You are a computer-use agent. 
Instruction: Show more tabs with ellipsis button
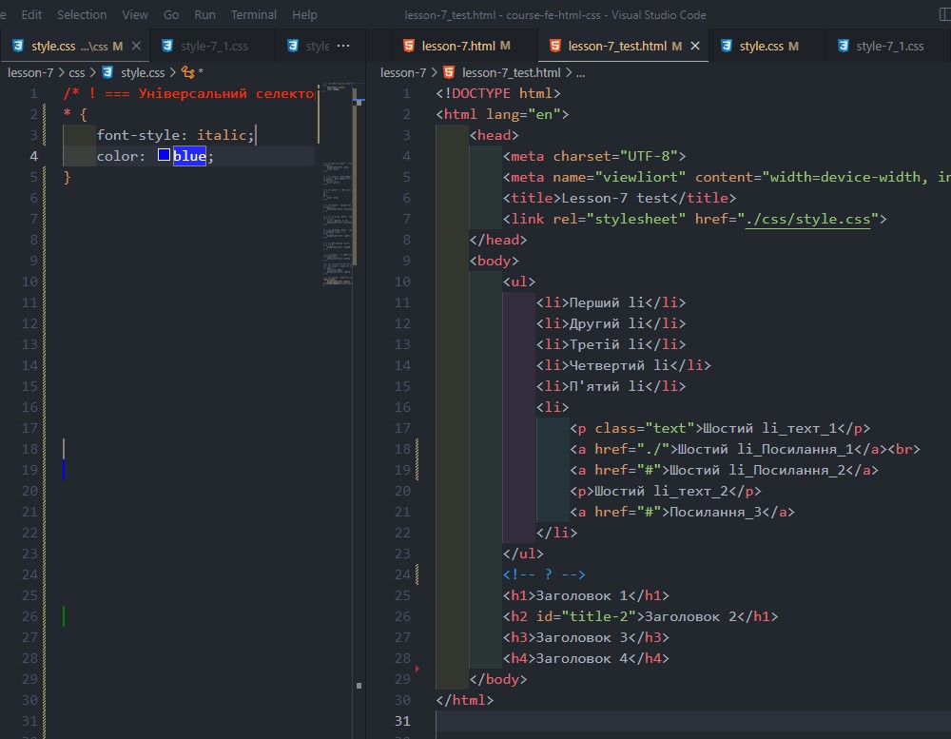(x=343, y=46)
